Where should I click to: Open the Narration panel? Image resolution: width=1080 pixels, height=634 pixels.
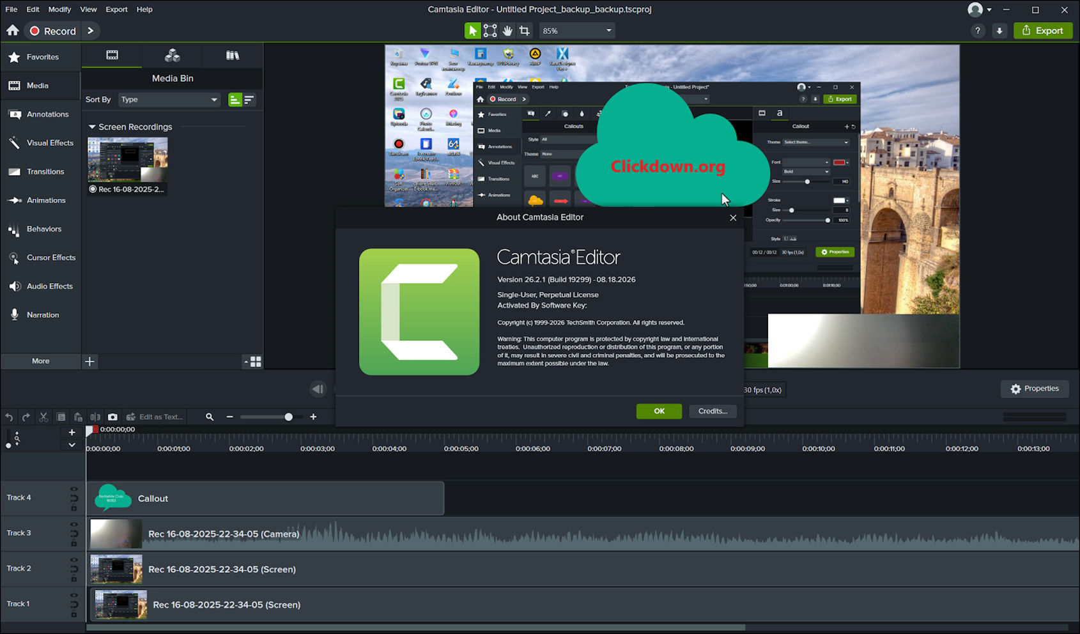pyautogui.click(x=40, y=315)
